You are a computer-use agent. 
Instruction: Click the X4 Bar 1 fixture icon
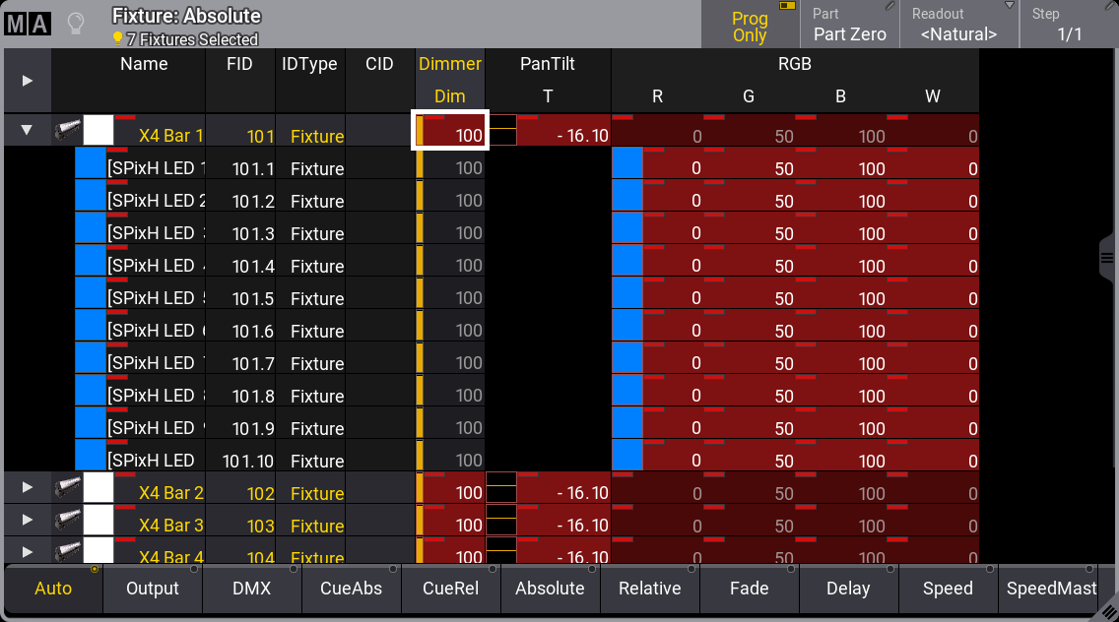tap(67, 130)
